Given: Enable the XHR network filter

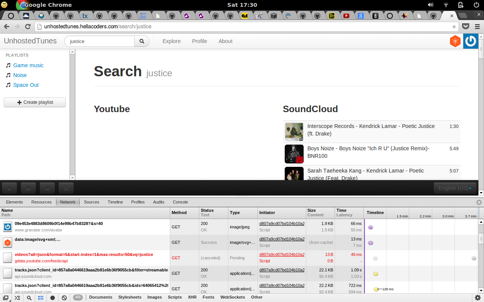Looking at the screenshot, I should (x=192, y=297).
